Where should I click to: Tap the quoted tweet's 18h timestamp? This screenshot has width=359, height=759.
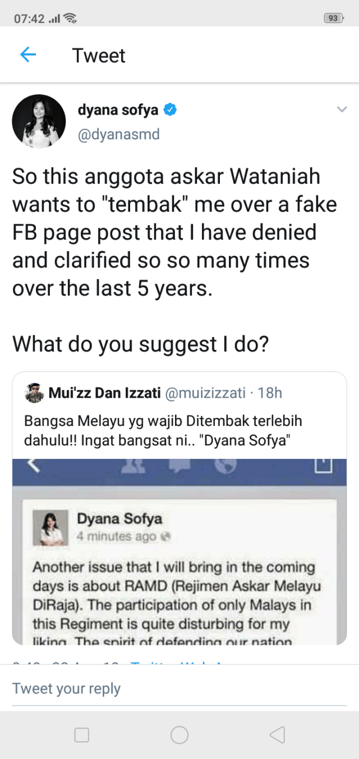click(x=270, y=393)
